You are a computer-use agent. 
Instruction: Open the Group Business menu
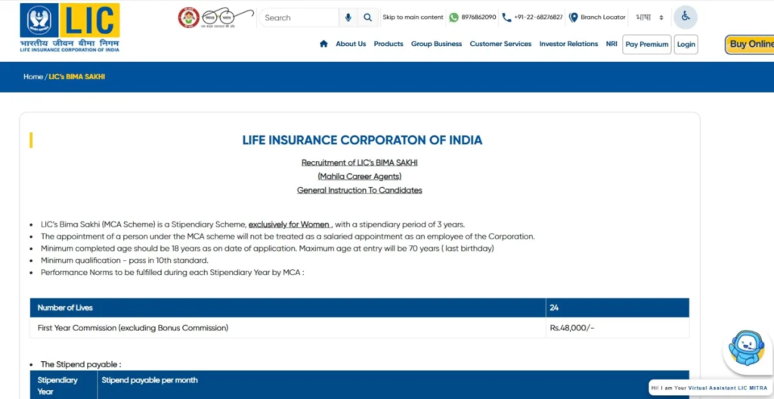[436, 44]
